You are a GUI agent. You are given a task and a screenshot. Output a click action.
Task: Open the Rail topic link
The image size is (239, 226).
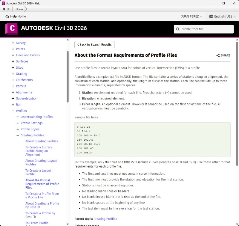[19, 105]
